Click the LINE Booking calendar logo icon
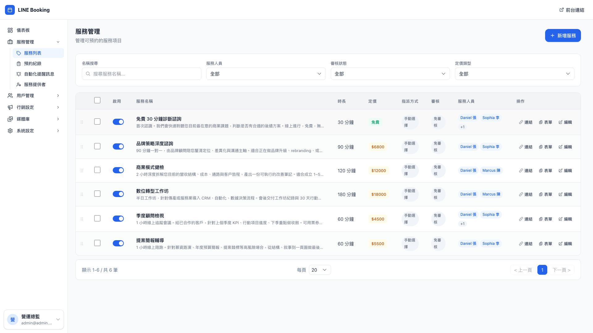 (x=10, y=10)
